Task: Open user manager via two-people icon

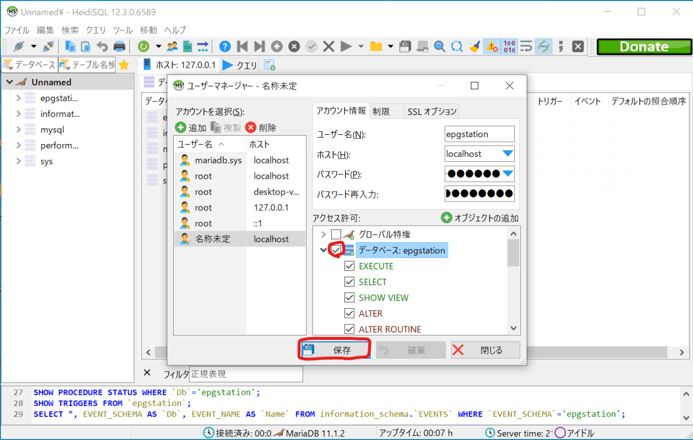Action: [172, 47]
